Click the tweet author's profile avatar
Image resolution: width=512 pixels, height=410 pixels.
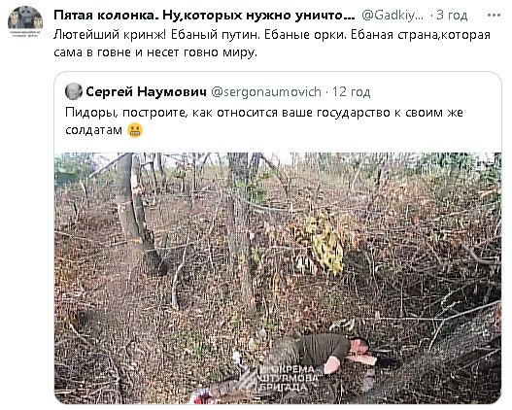(x=25, y=21)
